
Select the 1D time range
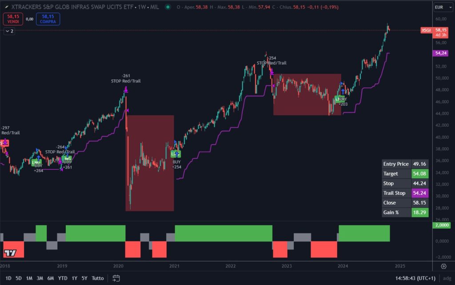(x=8, y=278)
